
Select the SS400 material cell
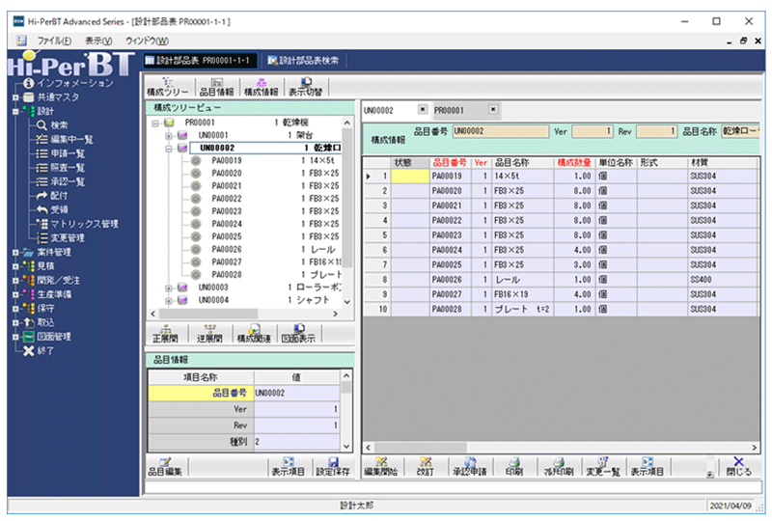pos(721,280)
